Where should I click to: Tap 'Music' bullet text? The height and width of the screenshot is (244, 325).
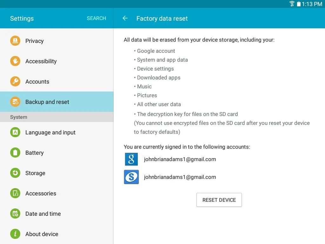tap(144, 86)
